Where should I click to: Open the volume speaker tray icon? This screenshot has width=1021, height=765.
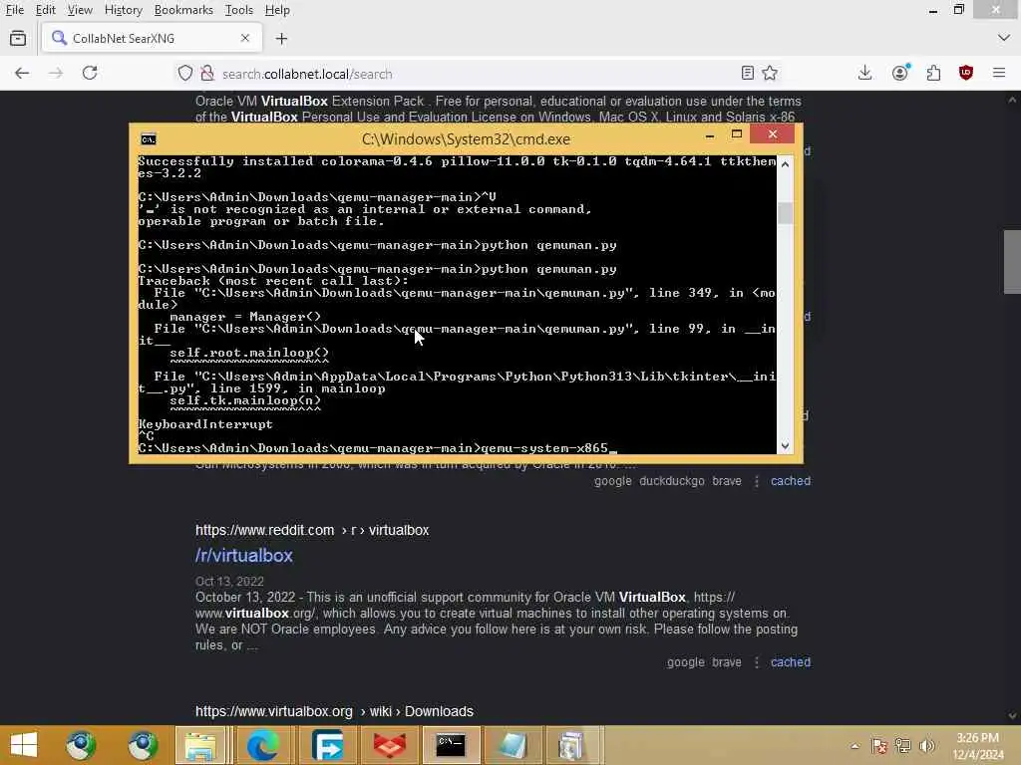coord(927,745)
